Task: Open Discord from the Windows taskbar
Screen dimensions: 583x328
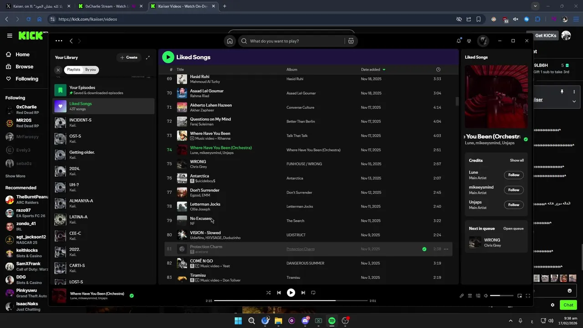Action: pyautogui.click(x=305, y=321)
